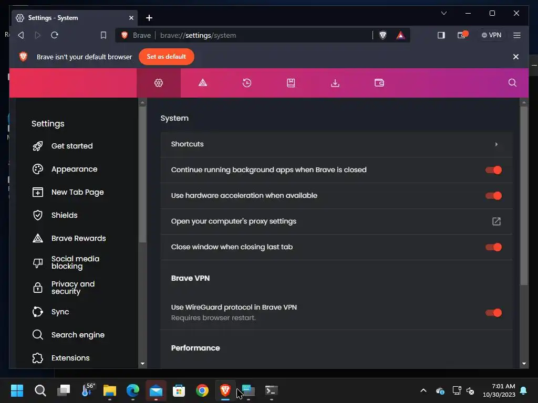This screenshot has width=538, height=403.
Task: Open Wallet icon in pink toolbar
Action: tap(379, 83)
